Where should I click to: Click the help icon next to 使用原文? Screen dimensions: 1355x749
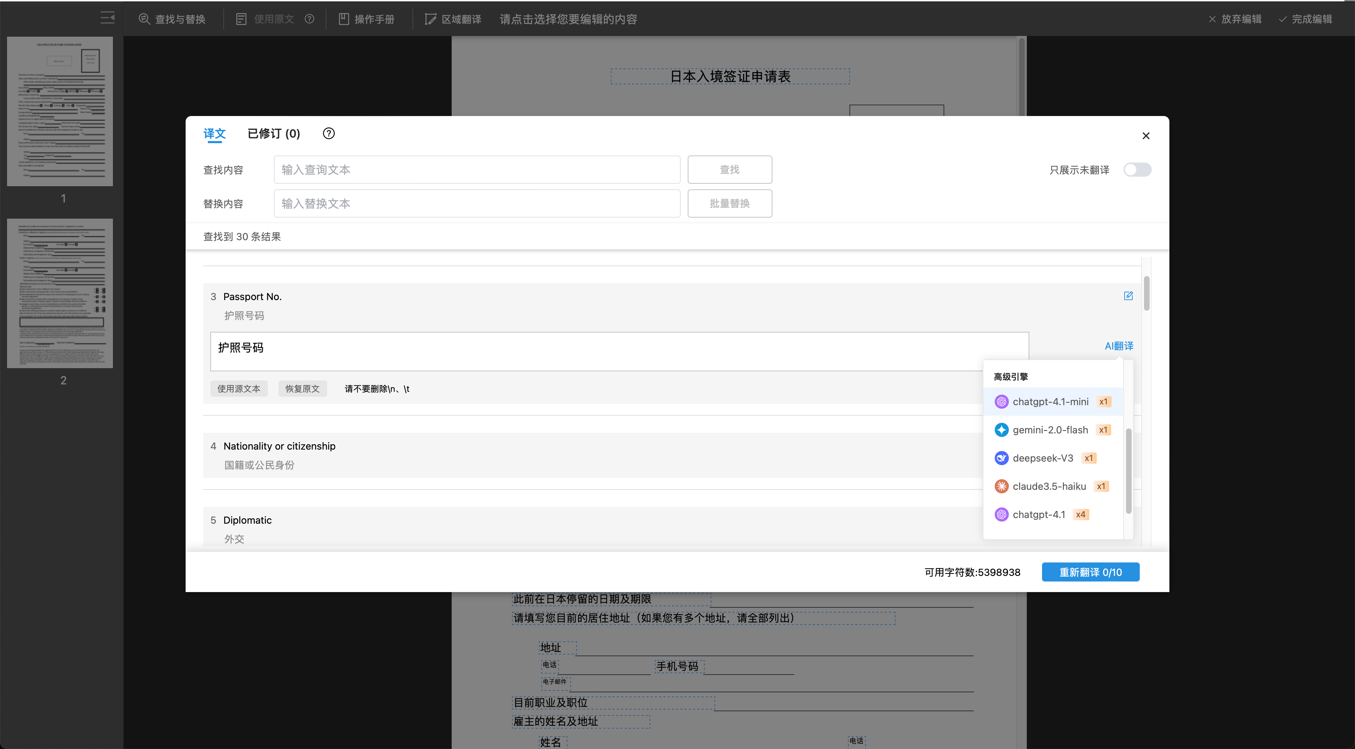click(309, 19)
